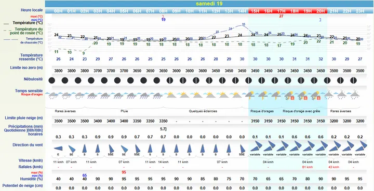Select the '5.7]' daily precipitation total
This screenshot has width=374, height=191.
[163, 129]
